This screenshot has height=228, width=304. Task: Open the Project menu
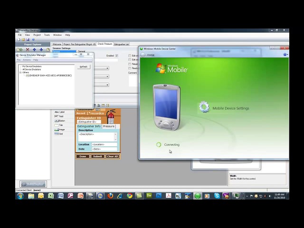point(37,35)
